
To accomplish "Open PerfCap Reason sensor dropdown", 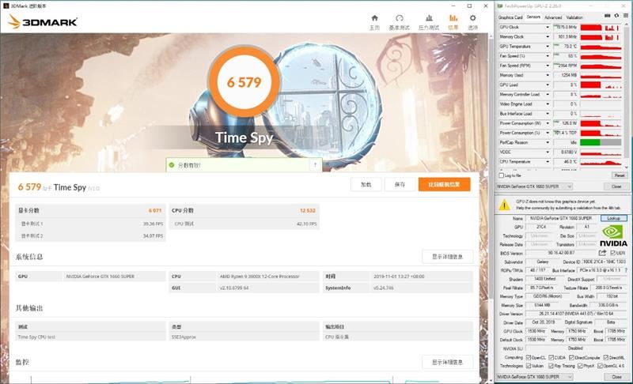I will [x=548, y=143].
